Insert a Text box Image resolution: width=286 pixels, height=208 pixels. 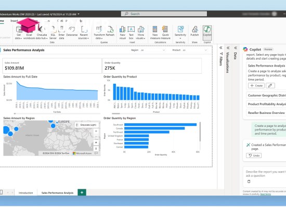(x=131, y=33)
